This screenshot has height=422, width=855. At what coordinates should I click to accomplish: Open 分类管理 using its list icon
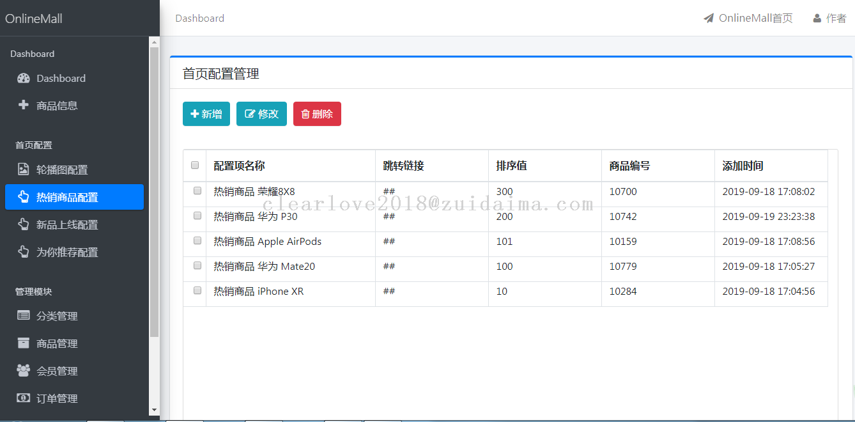coord(24,315)
